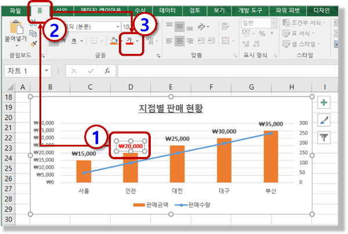Toggle middle vertical alignment

point(179,27)
